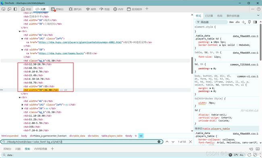Open the Sources (源代码) bug tab
Screen dimensions: 262x158
[x=75, y=9]
